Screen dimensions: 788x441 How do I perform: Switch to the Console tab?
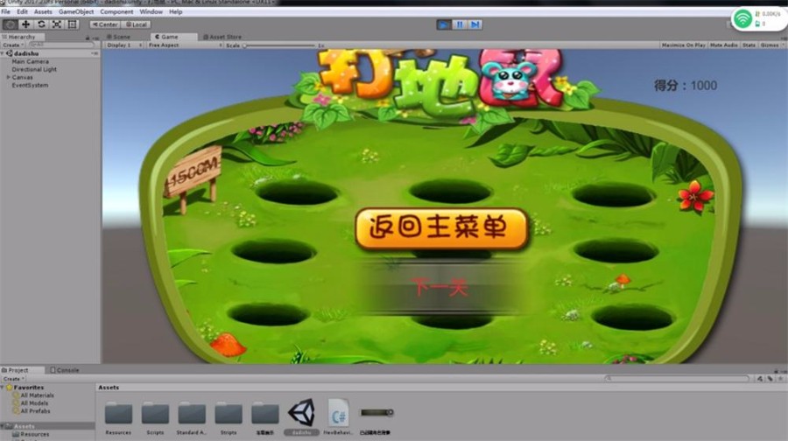[65, 370]
